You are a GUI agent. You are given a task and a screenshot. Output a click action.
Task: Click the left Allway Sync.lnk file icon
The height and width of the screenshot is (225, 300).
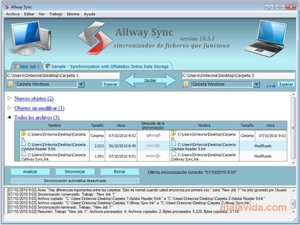24,153
